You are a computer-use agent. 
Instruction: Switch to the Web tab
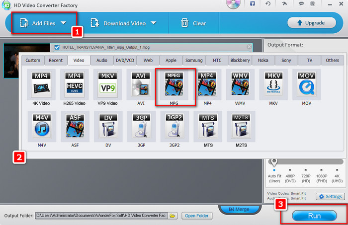148,60
